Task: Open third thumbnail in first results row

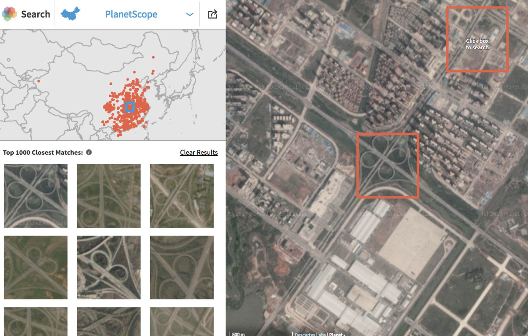Action: (182, 196)
